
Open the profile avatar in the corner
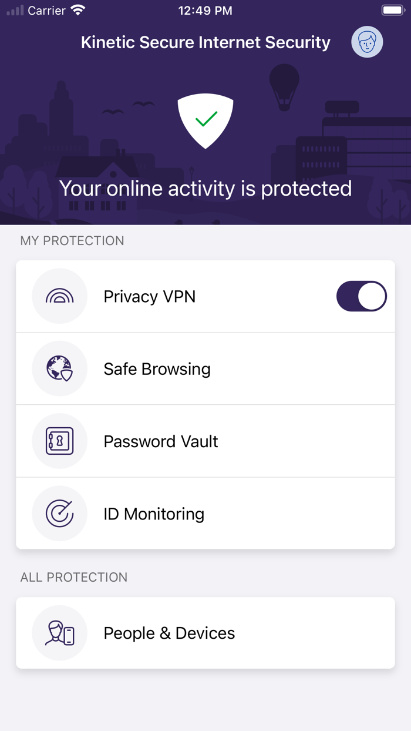click(x=366, y=42)
